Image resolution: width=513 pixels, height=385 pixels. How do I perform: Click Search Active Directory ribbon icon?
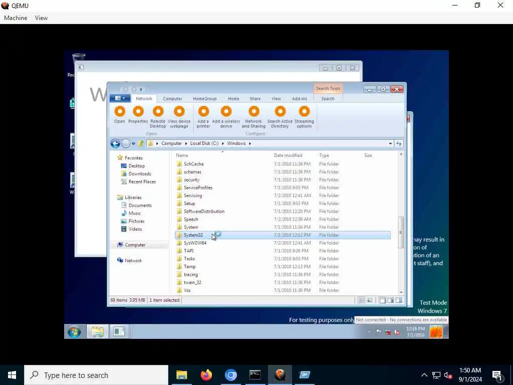click(280, 112)
